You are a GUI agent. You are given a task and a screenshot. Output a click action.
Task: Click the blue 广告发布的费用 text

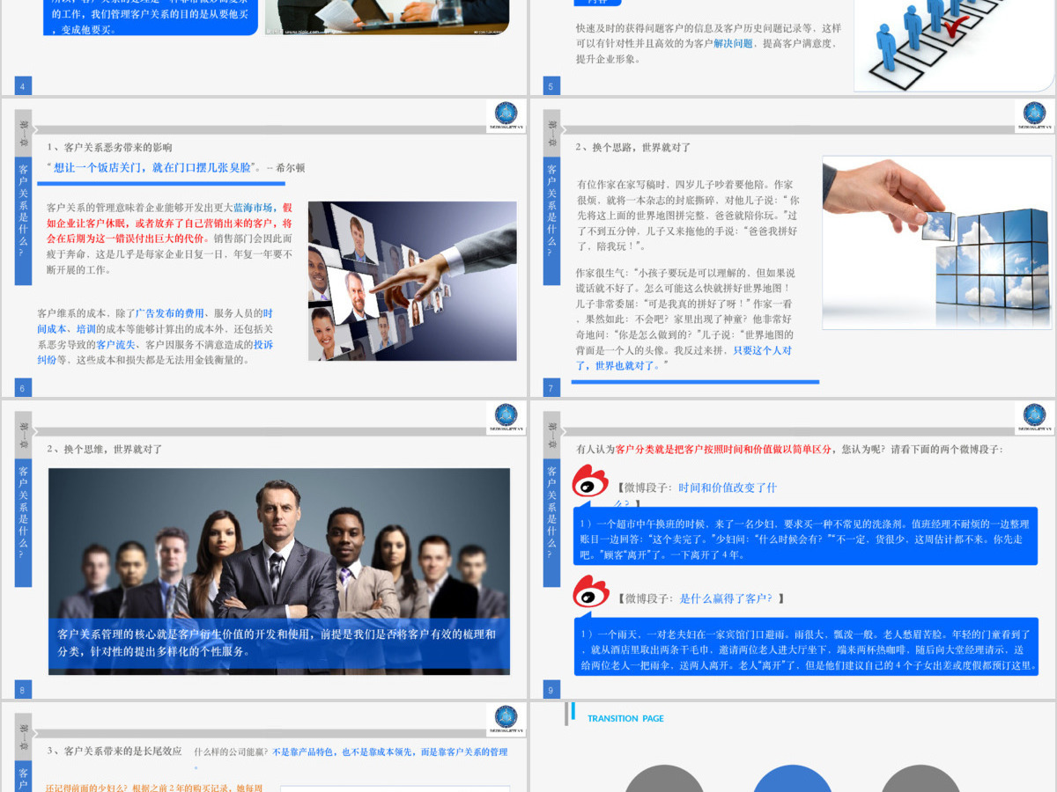pyautogui.click(x=169, y=313)
